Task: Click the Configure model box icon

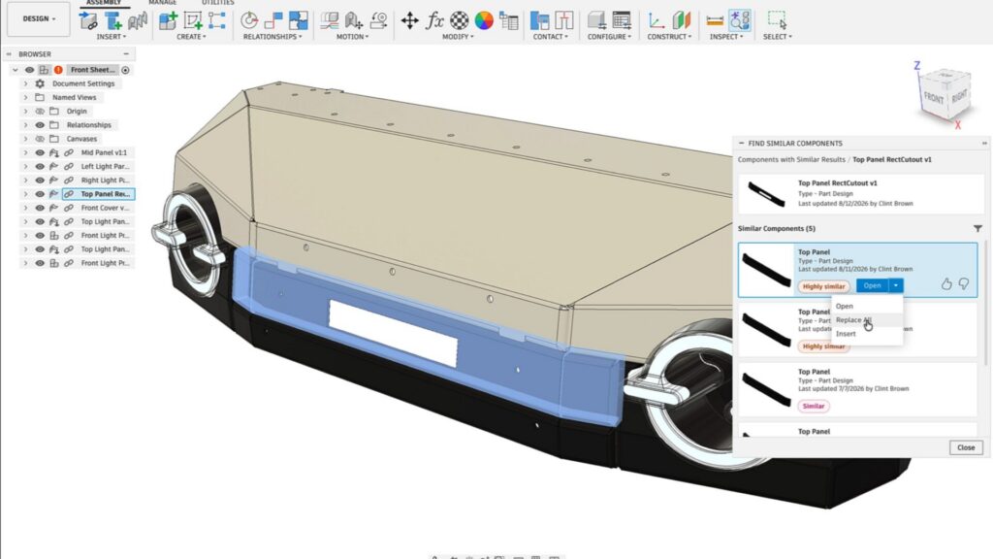Action: point(596,20)
